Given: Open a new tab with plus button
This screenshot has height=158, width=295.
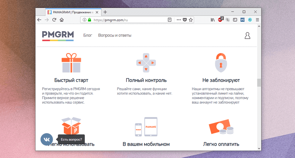Looking at the screenshot, I should tap(105, 12).
